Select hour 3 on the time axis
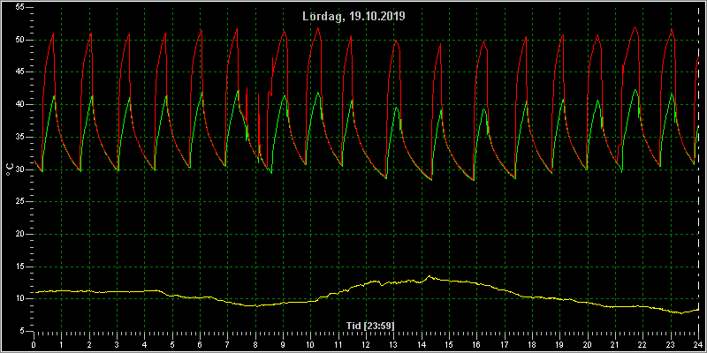 click(x=117, y=344)
